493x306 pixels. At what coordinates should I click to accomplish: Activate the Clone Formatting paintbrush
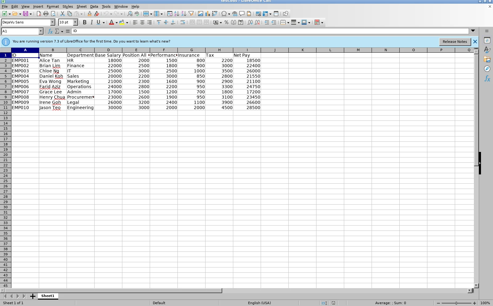tap(89, 14)
